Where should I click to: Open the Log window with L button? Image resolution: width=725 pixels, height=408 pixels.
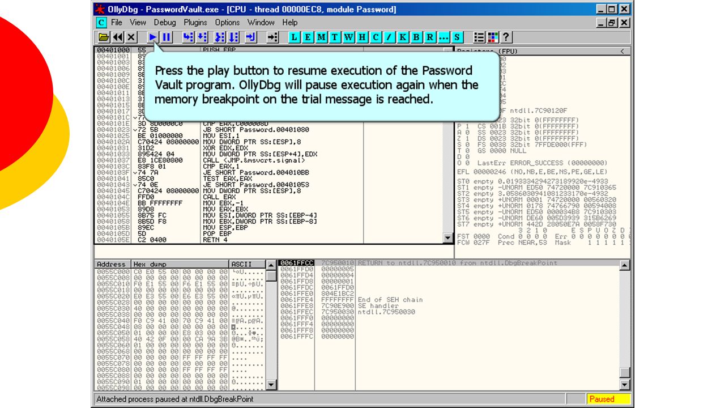295,37
